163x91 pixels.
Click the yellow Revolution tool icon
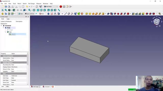[90, 14]
